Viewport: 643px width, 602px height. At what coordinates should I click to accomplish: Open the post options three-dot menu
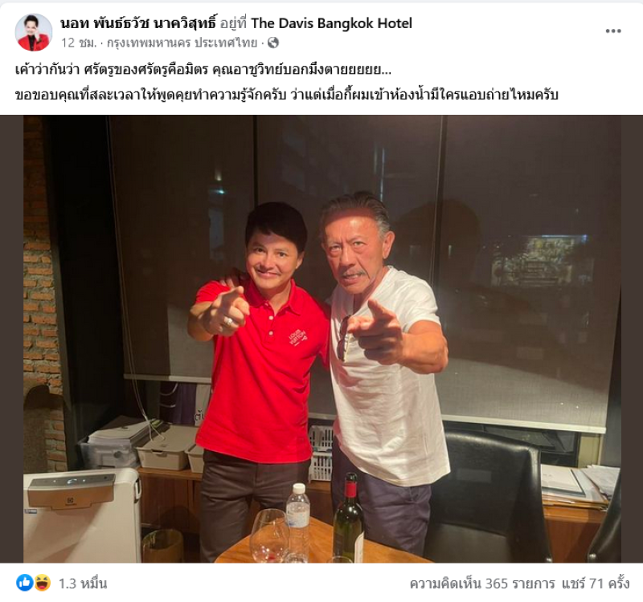pyautogui.click(x=613, y=31)
